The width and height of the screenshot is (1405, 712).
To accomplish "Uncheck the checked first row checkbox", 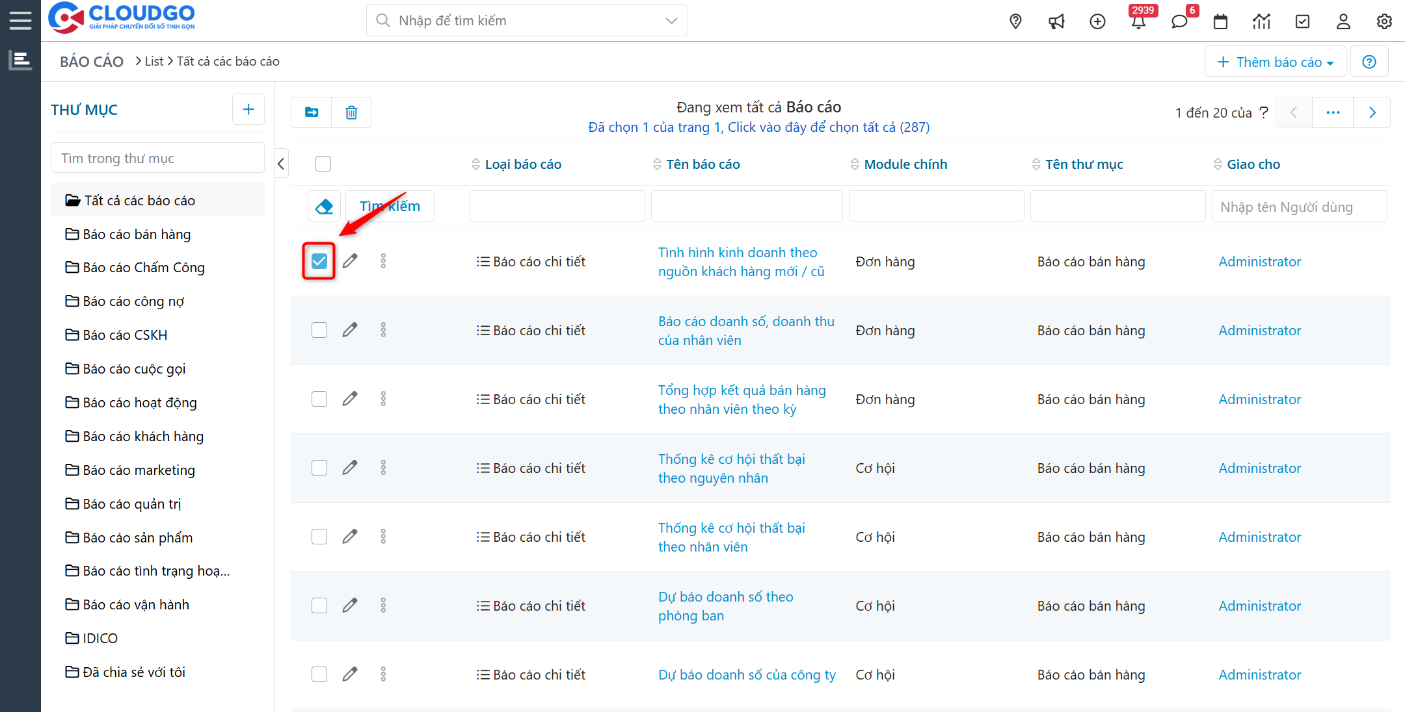I will [x=319, y=261].
